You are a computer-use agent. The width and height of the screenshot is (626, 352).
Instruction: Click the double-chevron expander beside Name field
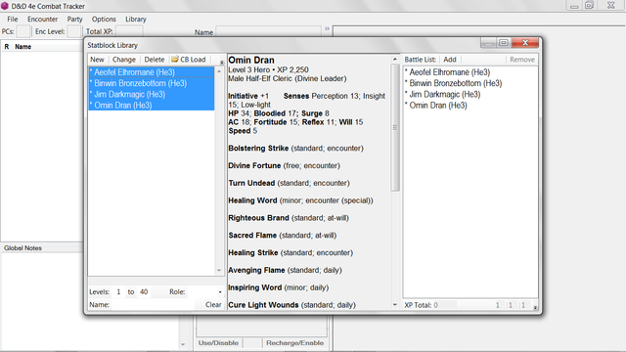[327, 28]
